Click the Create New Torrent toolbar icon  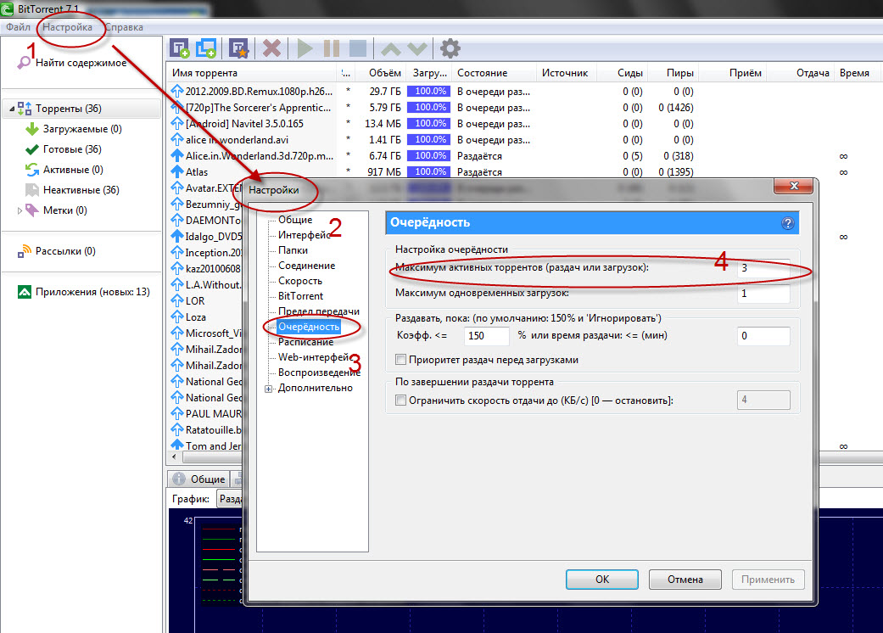(238, 48)
